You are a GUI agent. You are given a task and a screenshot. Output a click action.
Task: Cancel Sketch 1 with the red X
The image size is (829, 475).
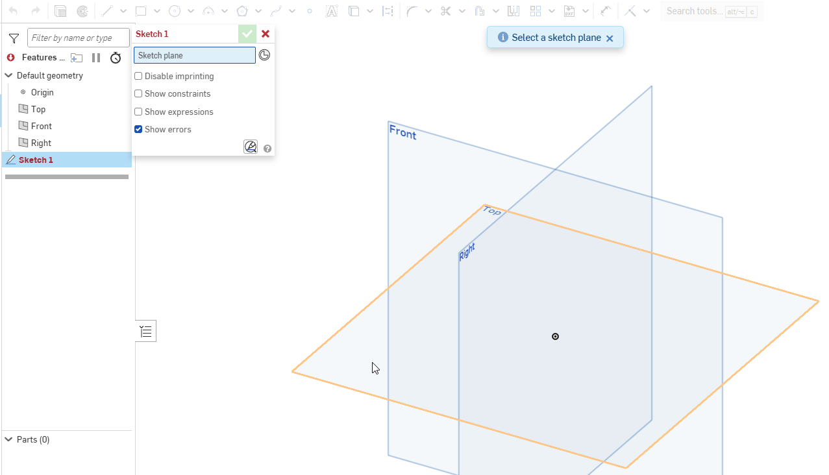[266, 34]
